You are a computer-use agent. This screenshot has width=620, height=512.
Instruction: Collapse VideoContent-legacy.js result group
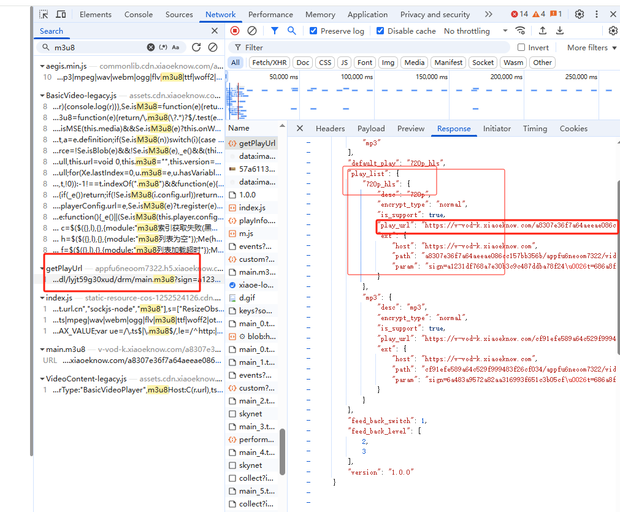(x=42, y=379)
